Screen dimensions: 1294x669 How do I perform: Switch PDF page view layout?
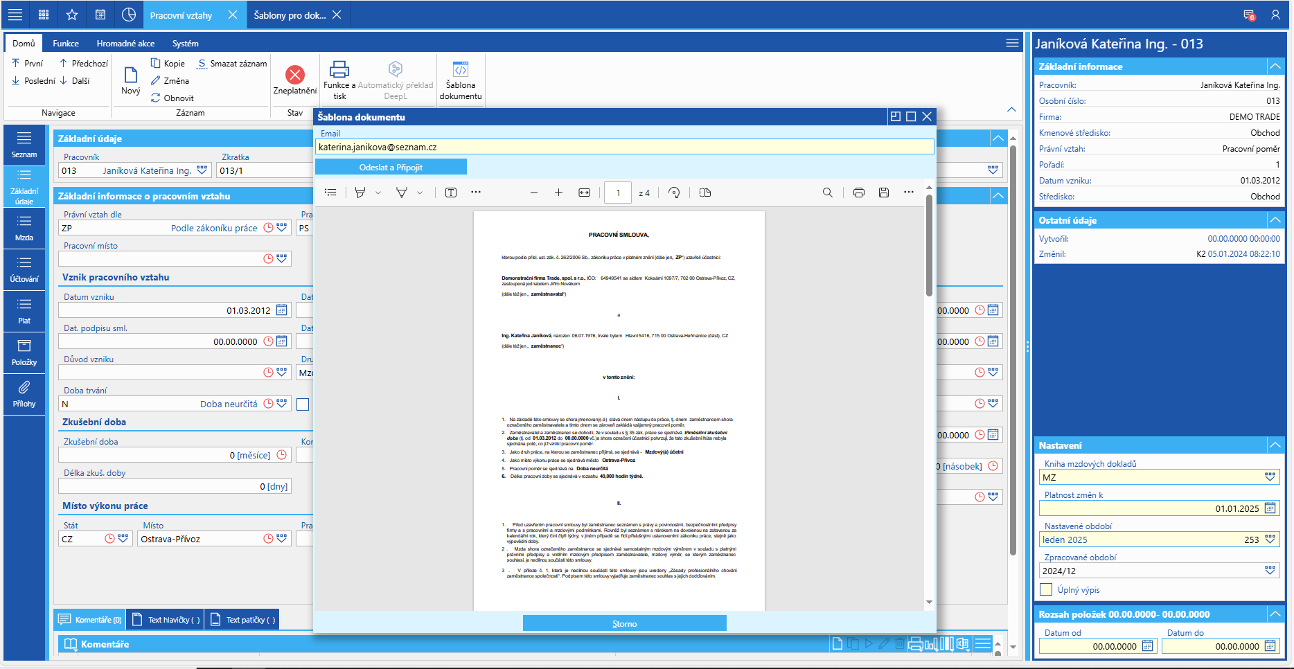705,193
